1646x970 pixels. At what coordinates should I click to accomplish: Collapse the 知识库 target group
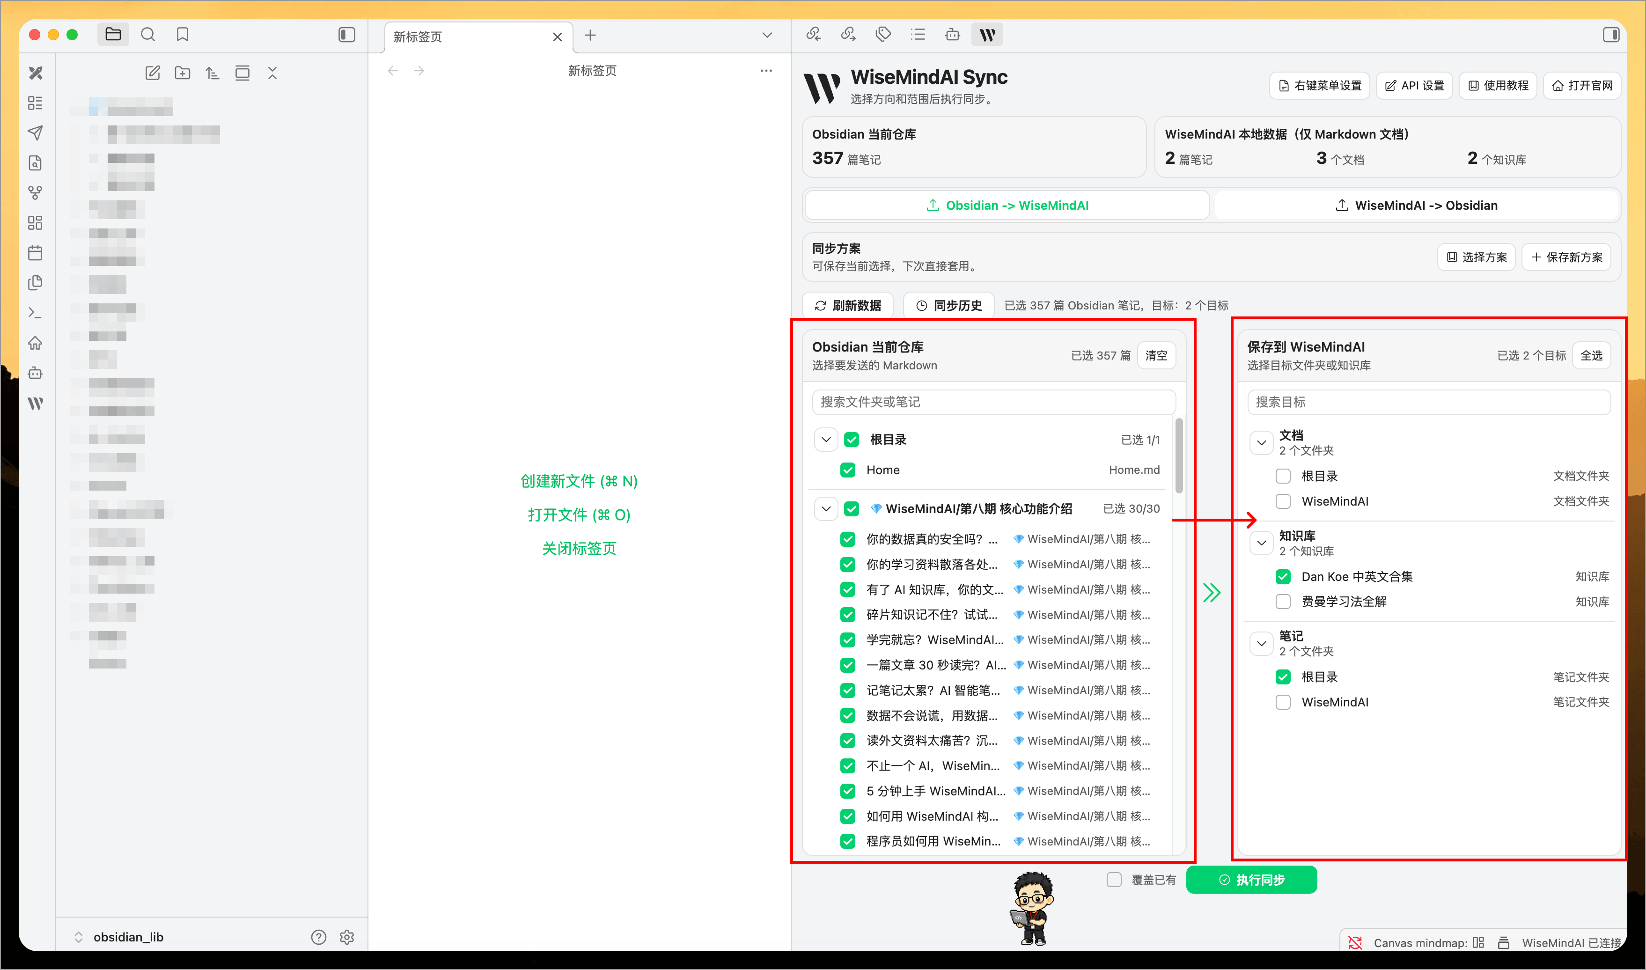pyautogui.click(x=1261, y=543)
